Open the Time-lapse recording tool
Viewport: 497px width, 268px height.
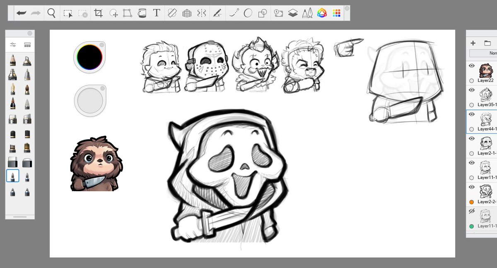(278, 13)
